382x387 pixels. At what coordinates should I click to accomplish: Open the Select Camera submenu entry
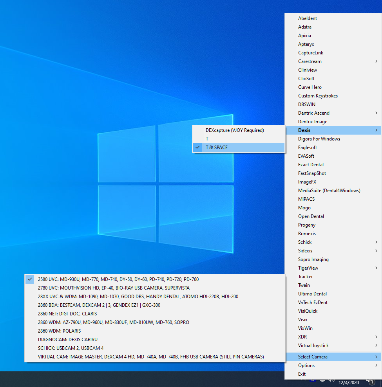(333, 356)
